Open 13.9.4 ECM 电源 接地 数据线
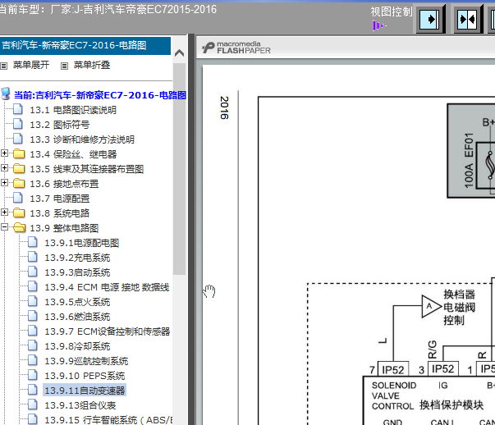The image size is (495, 425). [x=107, y=287]
